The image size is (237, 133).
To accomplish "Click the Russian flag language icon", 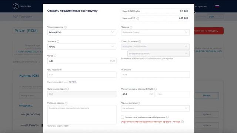I will pyautogui.click(x=217, y=6).
